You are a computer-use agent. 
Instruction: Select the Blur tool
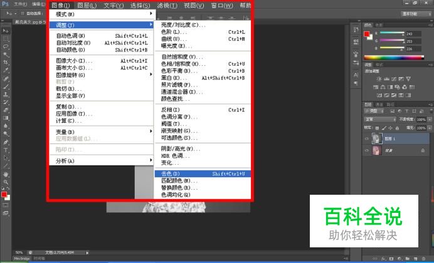[6, 126]
